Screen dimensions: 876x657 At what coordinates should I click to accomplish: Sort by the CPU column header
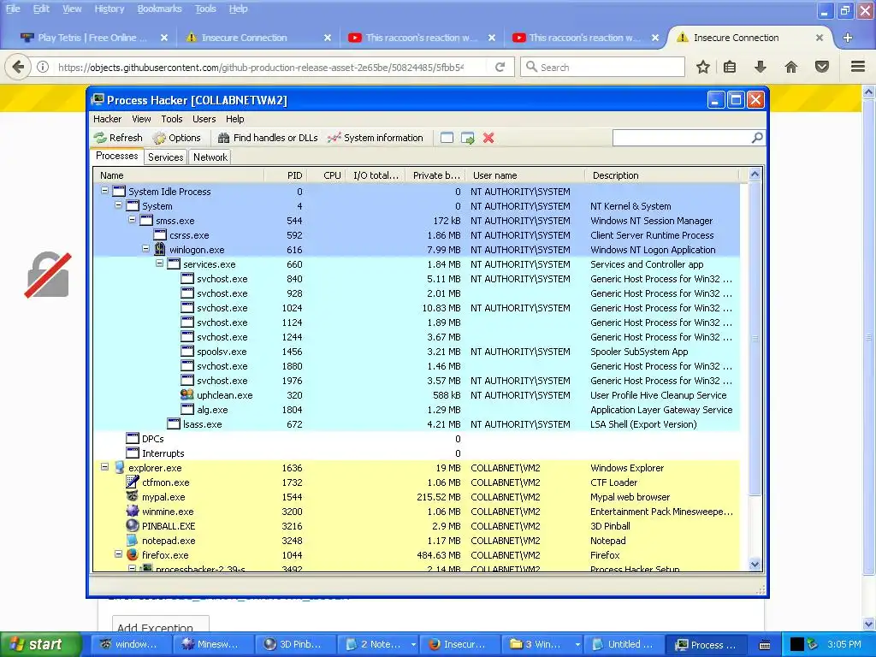coord(327,175)
